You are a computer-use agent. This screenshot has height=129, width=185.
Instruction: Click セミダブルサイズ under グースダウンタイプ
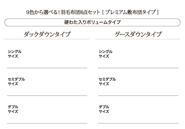pos(107,81)
